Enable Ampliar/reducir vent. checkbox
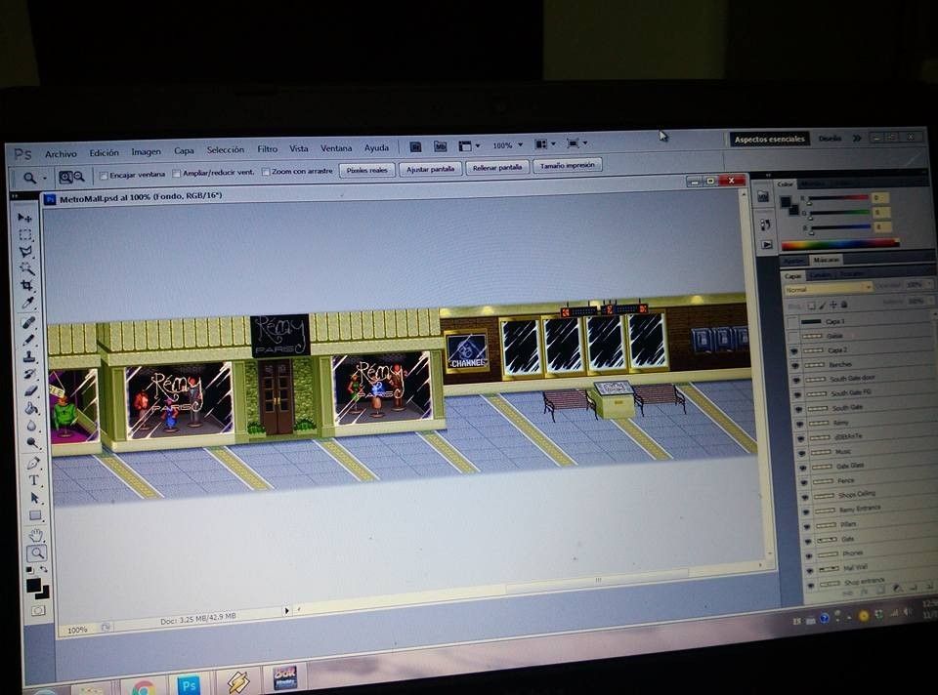This screenshot has width=938, height=695. (x=176, y=174)
